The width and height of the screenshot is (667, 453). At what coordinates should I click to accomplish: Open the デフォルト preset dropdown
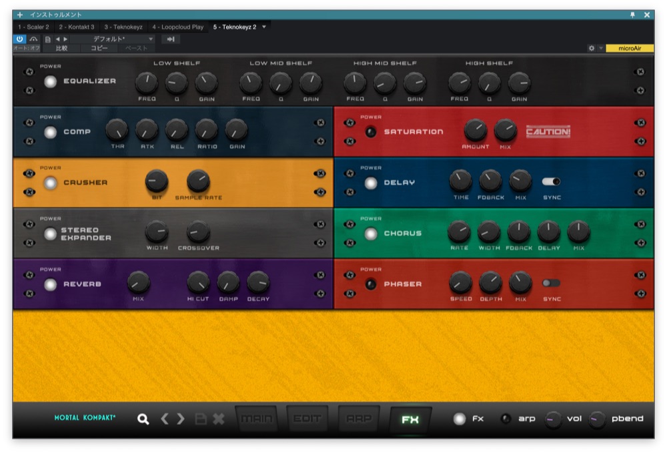pos(113,39)
